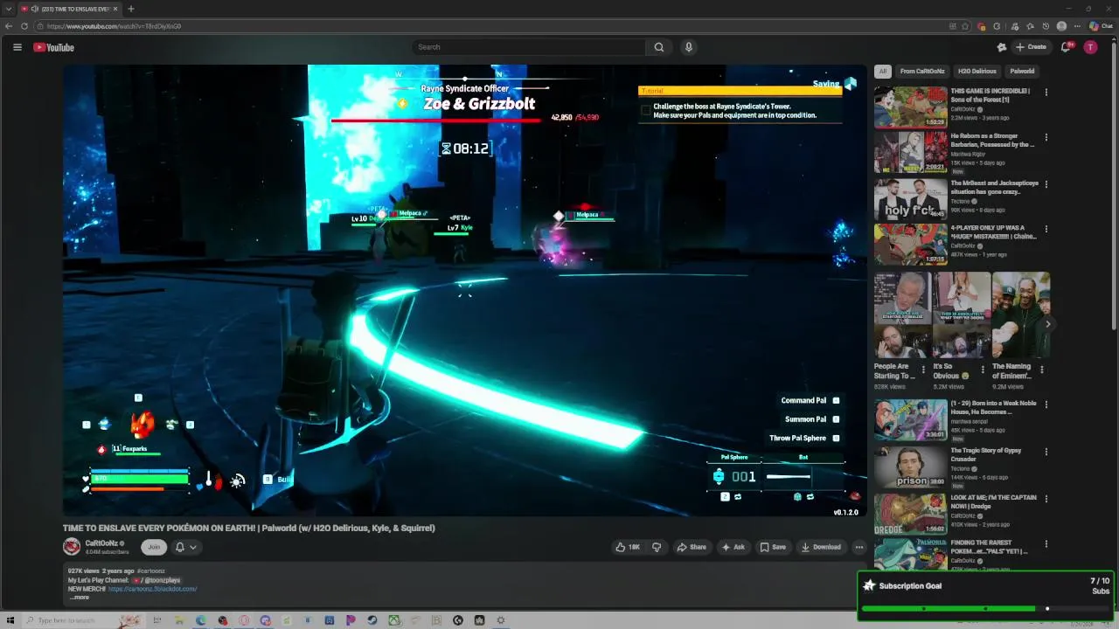Click the Create button
This screenshot has height=629, width=1119.
[1032, 47]
